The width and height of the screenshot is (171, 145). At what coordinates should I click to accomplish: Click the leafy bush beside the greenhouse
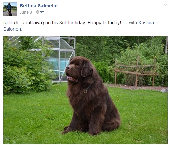click(x=26, y=67)
